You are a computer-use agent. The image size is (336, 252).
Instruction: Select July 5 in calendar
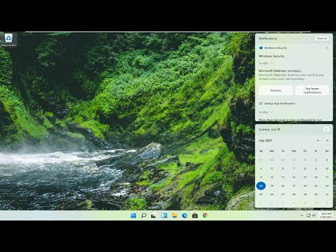tap(272, 169)
